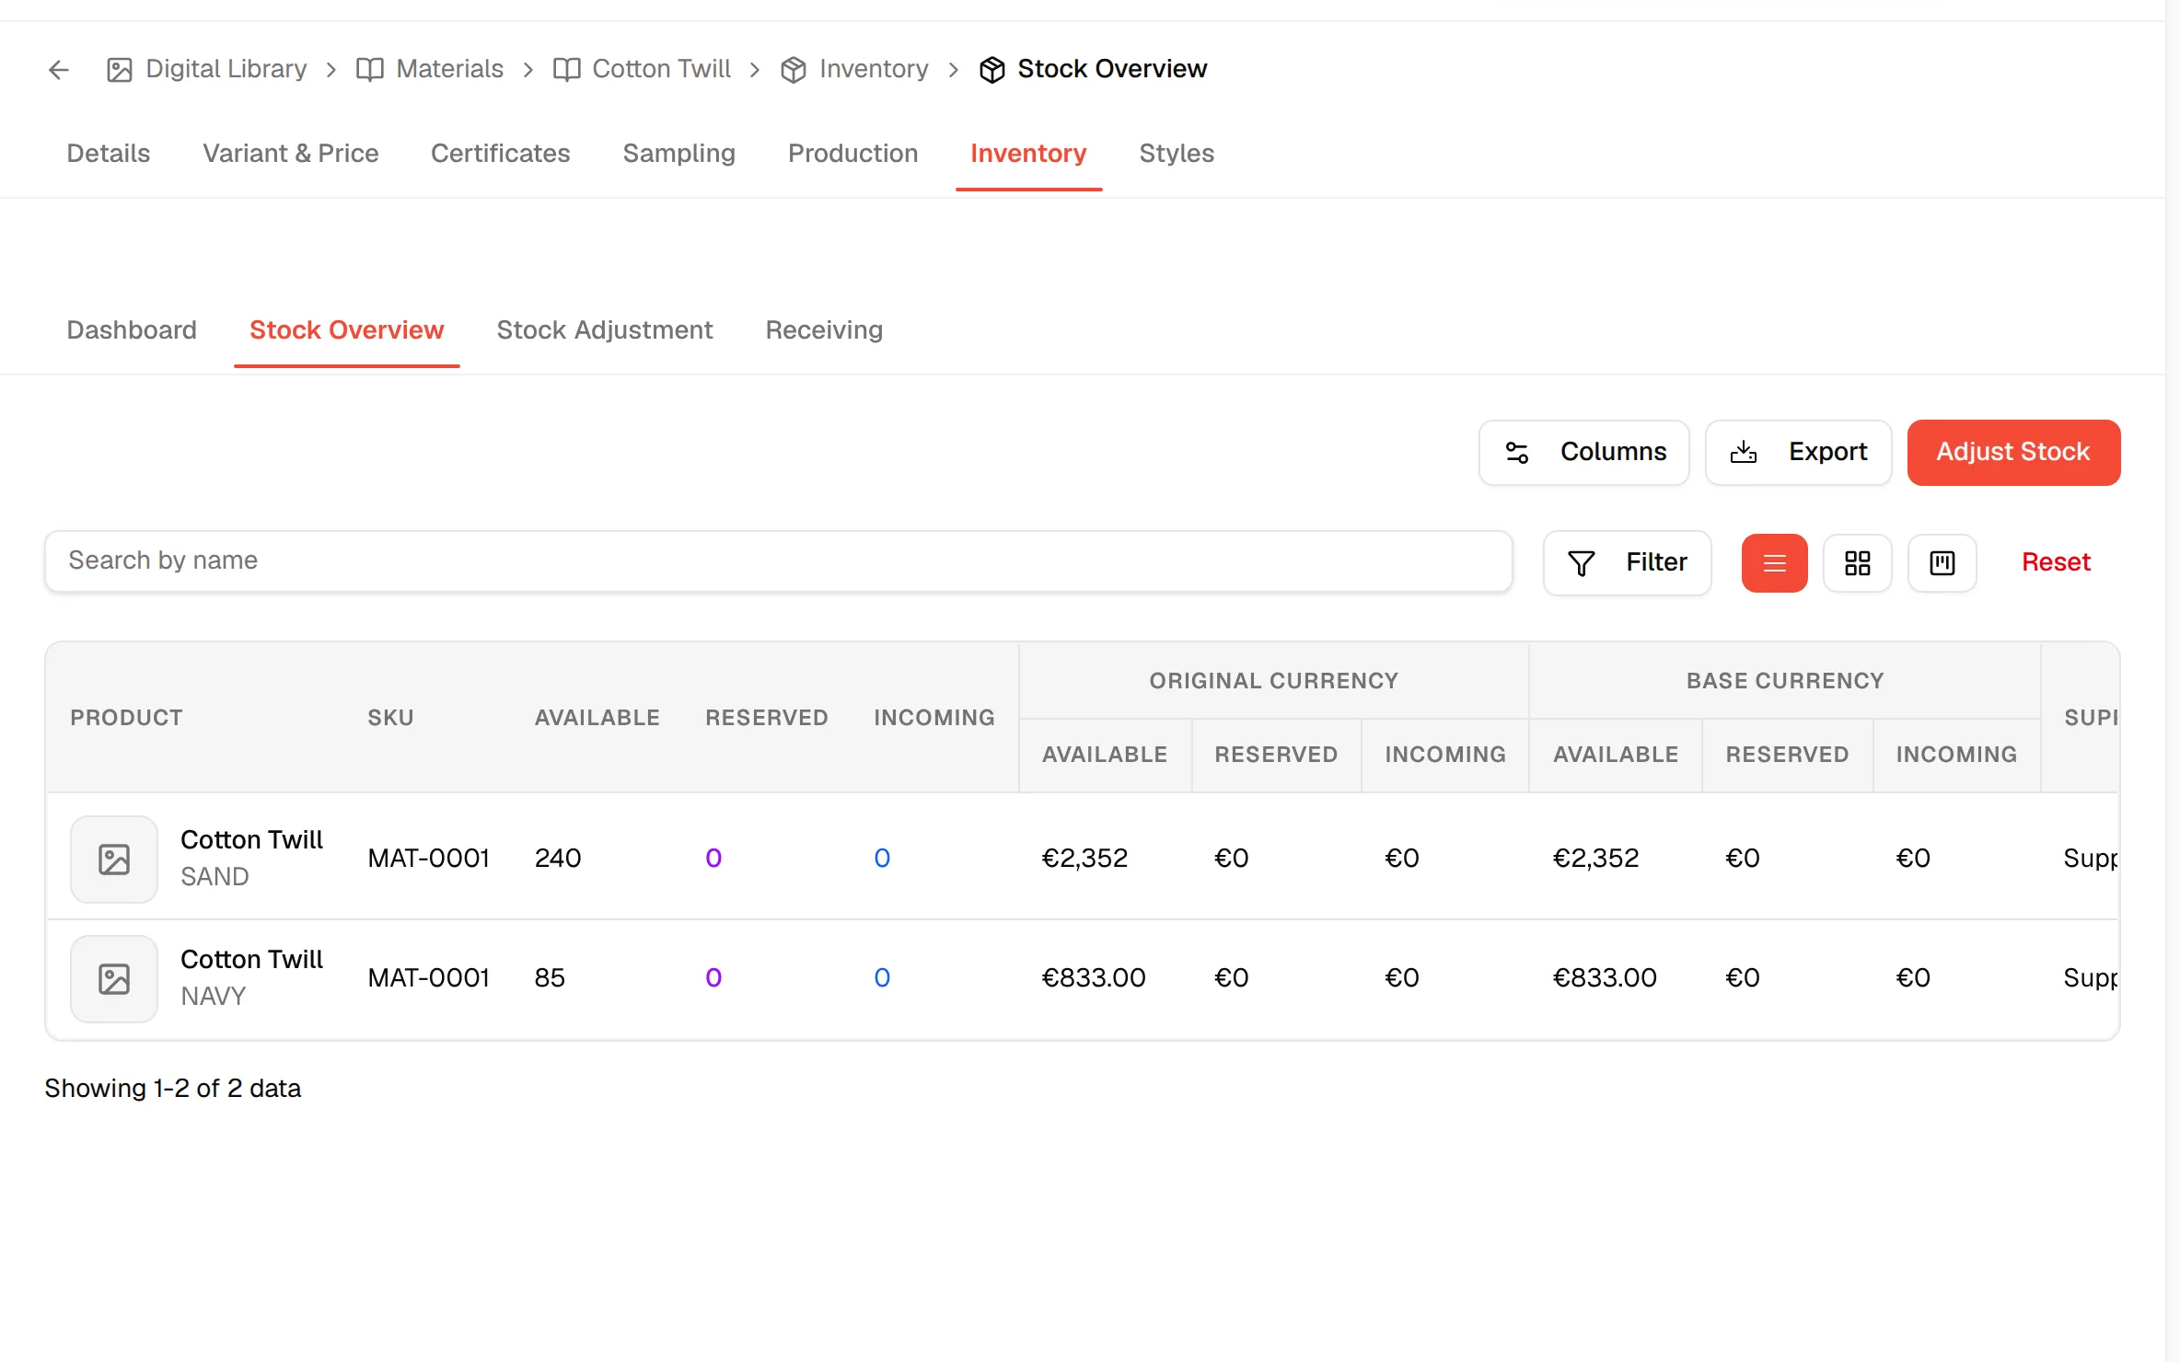2180x1362 pixels.
Task: Open the Stock Adjustment sub-tab
Action: pyautogui.click(x=604, y=329)
